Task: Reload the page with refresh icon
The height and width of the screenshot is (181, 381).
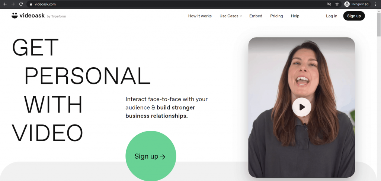Action: [x=21, y=4]
